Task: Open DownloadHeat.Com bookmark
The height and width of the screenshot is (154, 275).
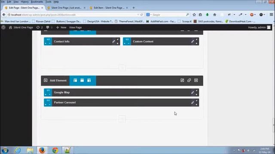Action: (x=240, y=21)
